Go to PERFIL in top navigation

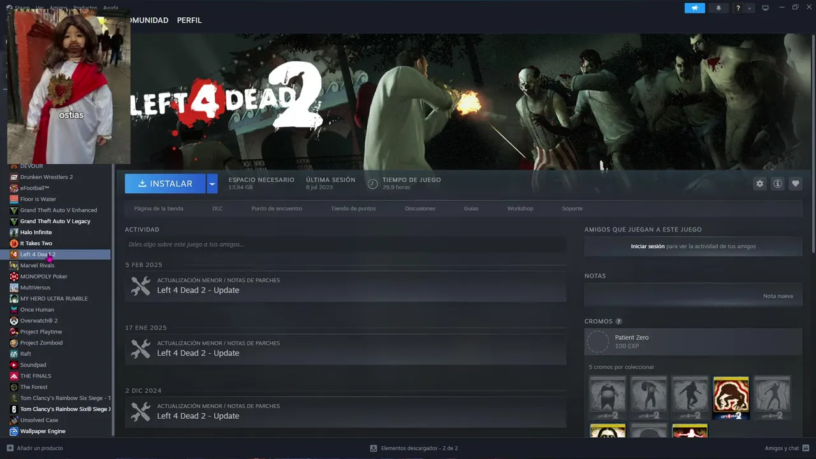point(189,20)
